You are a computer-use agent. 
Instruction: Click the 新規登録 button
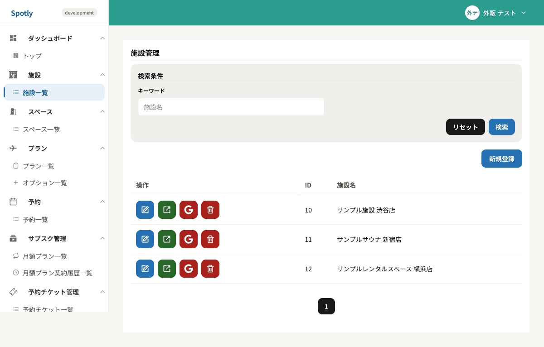(502, 159)
